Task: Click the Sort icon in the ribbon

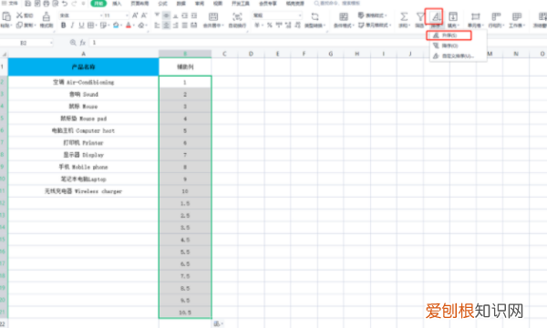Action: click(x=436, y=16)
